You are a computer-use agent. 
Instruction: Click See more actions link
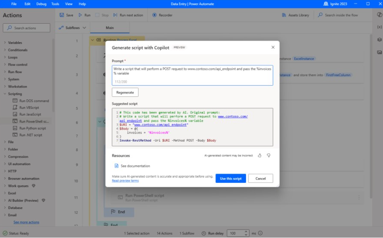(26, 222)
